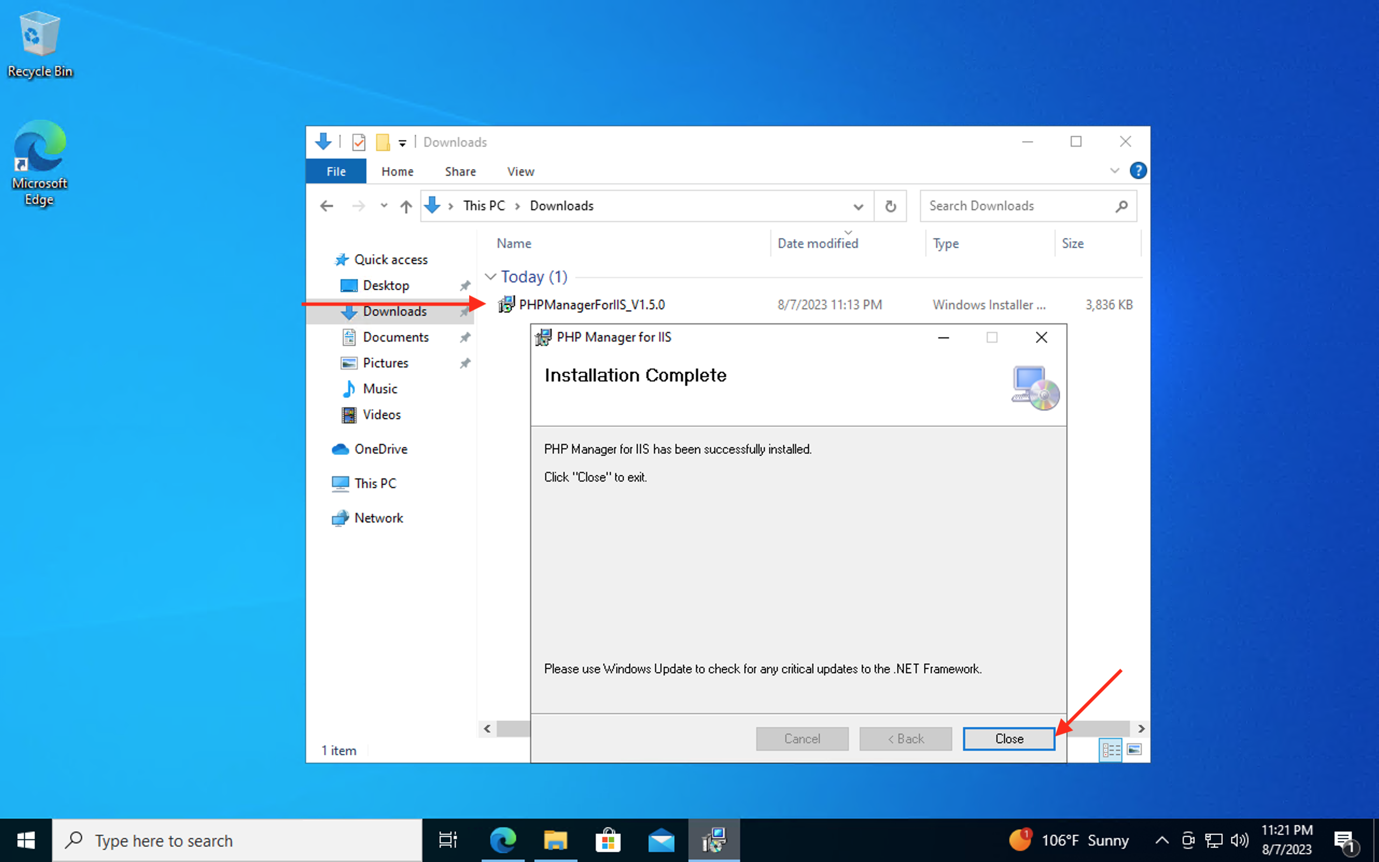Open Mail app in taskbar

(661, 840)
